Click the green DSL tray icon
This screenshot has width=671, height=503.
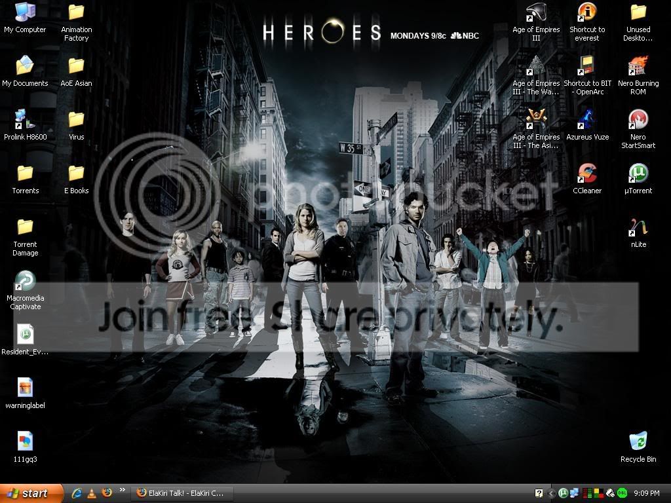click(x=623, y=493)
